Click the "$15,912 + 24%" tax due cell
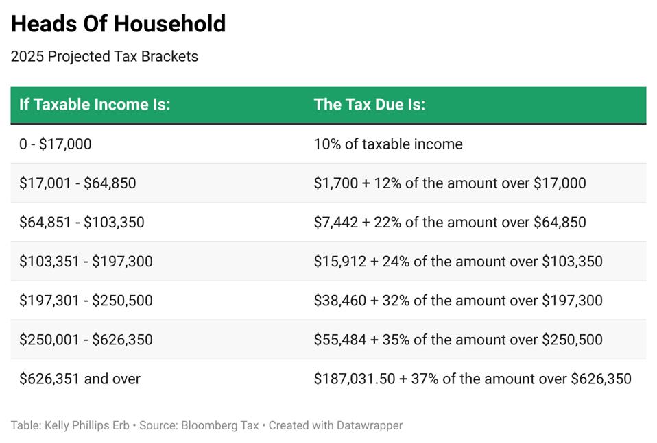657x443 pixels. [x=458, y=261]
